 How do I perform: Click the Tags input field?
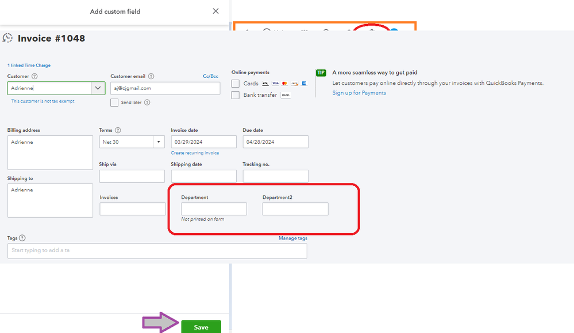click(157, 251)
